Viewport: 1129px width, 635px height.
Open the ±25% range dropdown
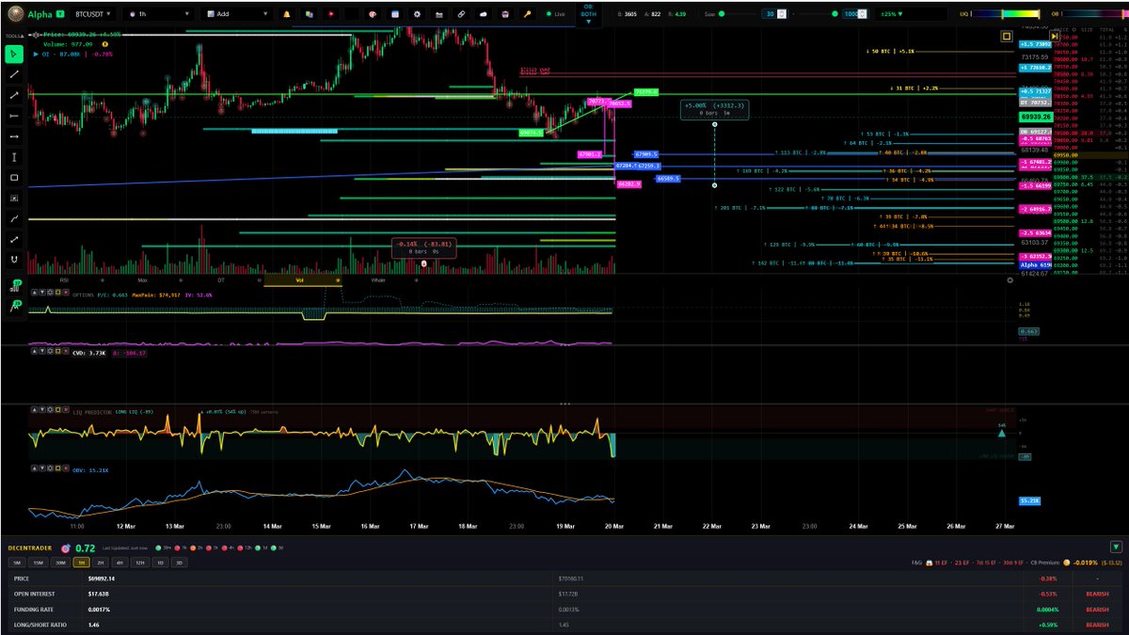pyautogui.click(x=910, y=14)
